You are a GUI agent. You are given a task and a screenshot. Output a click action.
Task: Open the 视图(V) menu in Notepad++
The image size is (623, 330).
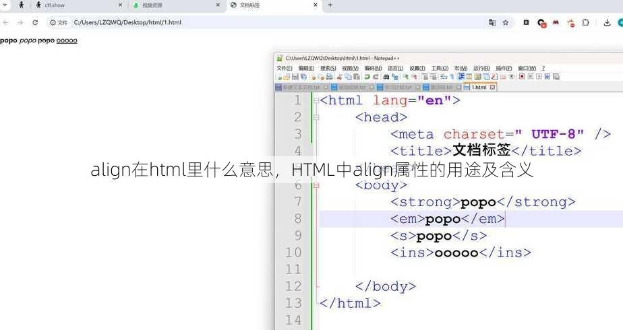tap(351, 68)
